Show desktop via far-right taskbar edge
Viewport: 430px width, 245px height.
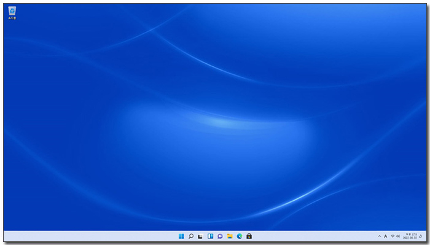pos(426,236)
